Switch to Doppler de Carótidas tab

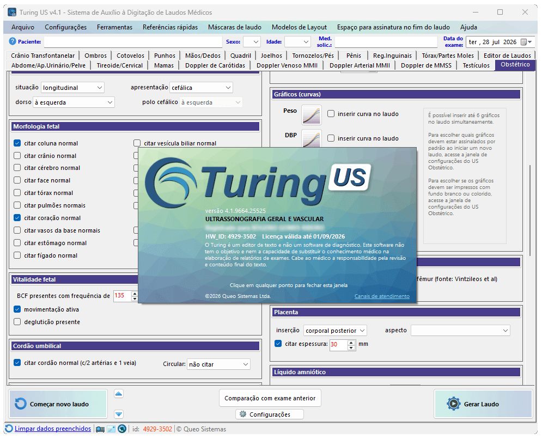215,65
